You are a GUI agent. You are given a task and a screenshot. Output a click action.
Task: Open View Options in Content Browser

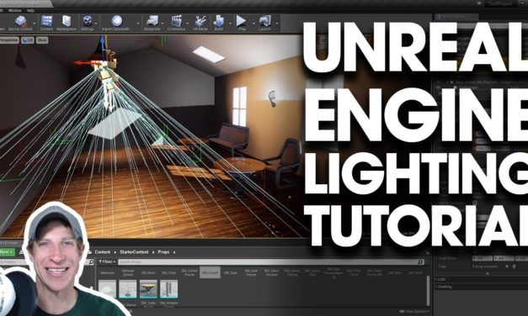(413, 311)
